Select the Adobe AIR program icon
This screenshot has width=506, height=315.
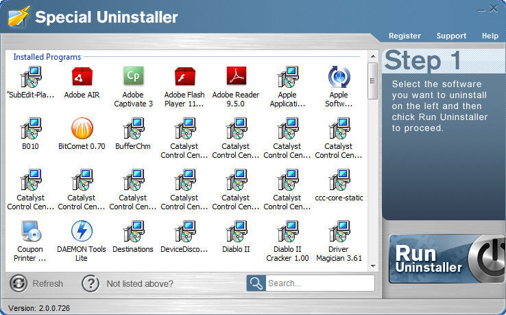pos(82,77)
